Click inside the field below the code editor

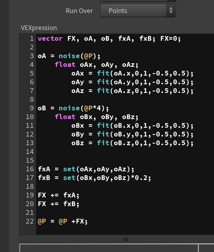click(109, 248)
